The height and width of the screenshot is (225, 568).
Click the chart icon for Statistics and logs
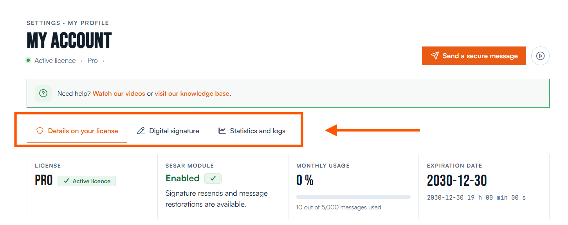point(222,131)
